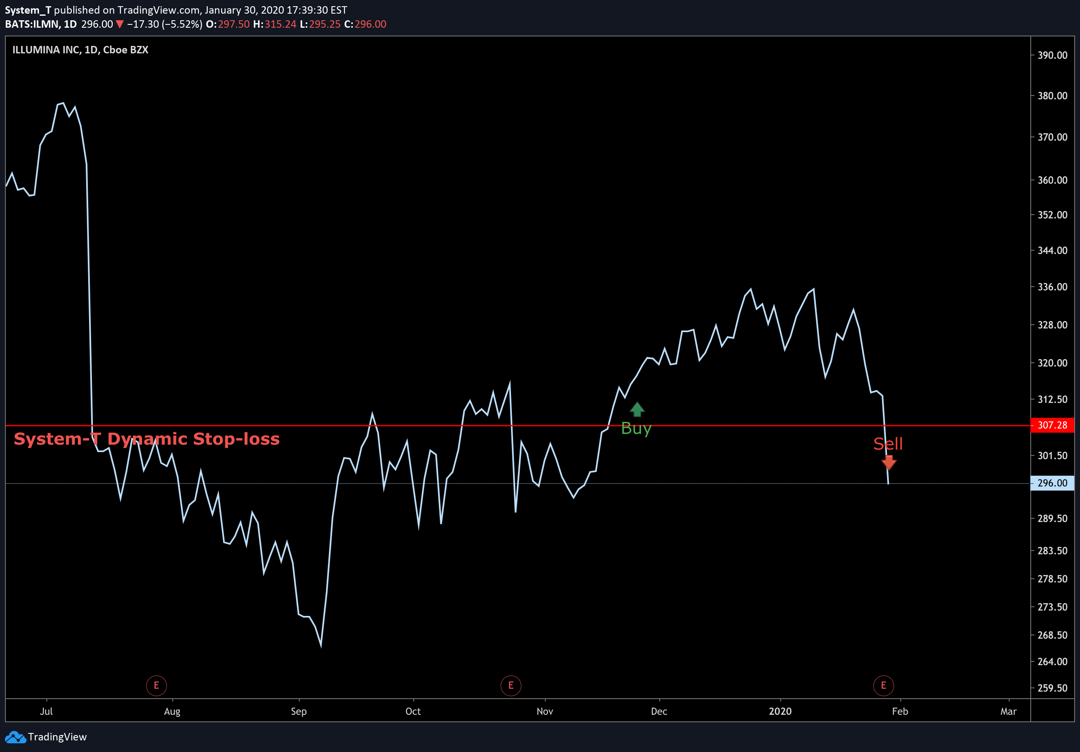Select the 296.00 current price label

[1052, 483]
